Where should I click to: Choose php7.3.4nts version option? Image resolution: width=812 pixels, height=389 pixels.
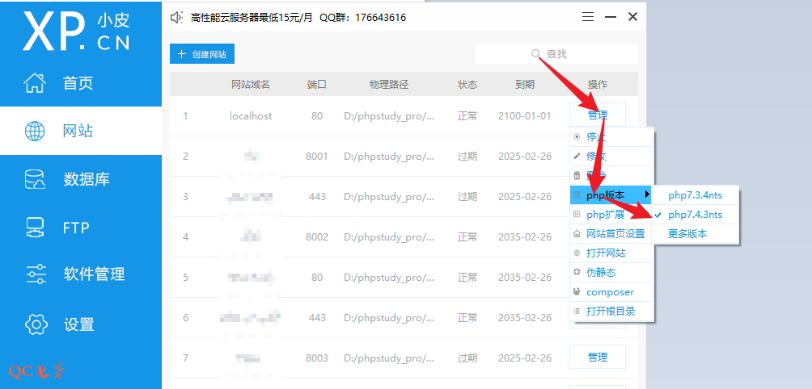tap(694, 195)
